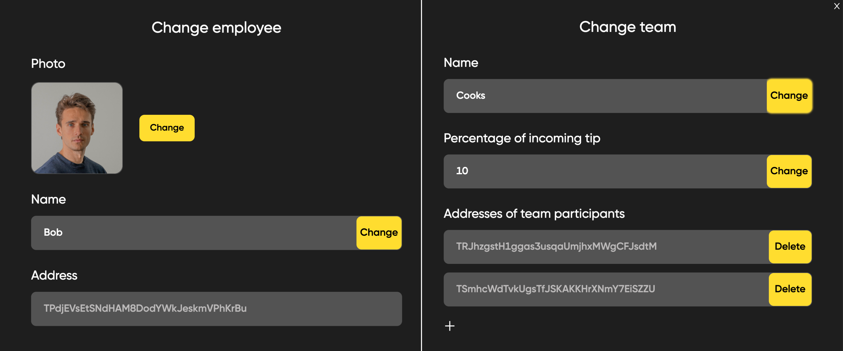Select the second team participant address field
The height and width of the screenshot is (351, 843).
coord(605,289)
